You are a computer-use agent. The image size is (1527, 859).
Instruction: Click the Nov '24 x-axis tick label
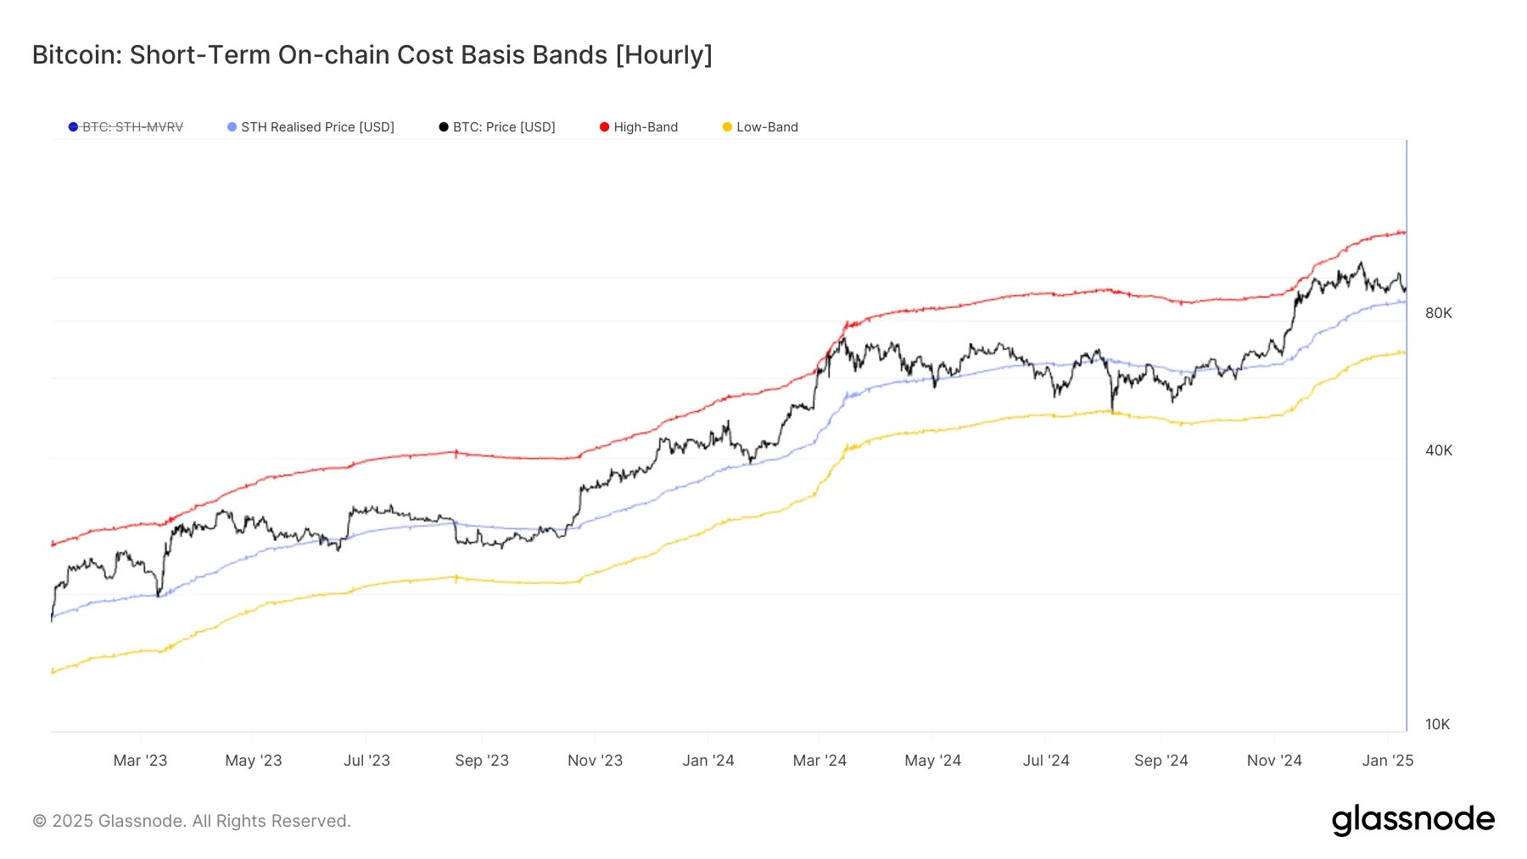point(1273,761)
